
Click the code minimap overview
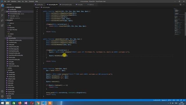click(179, 21)
